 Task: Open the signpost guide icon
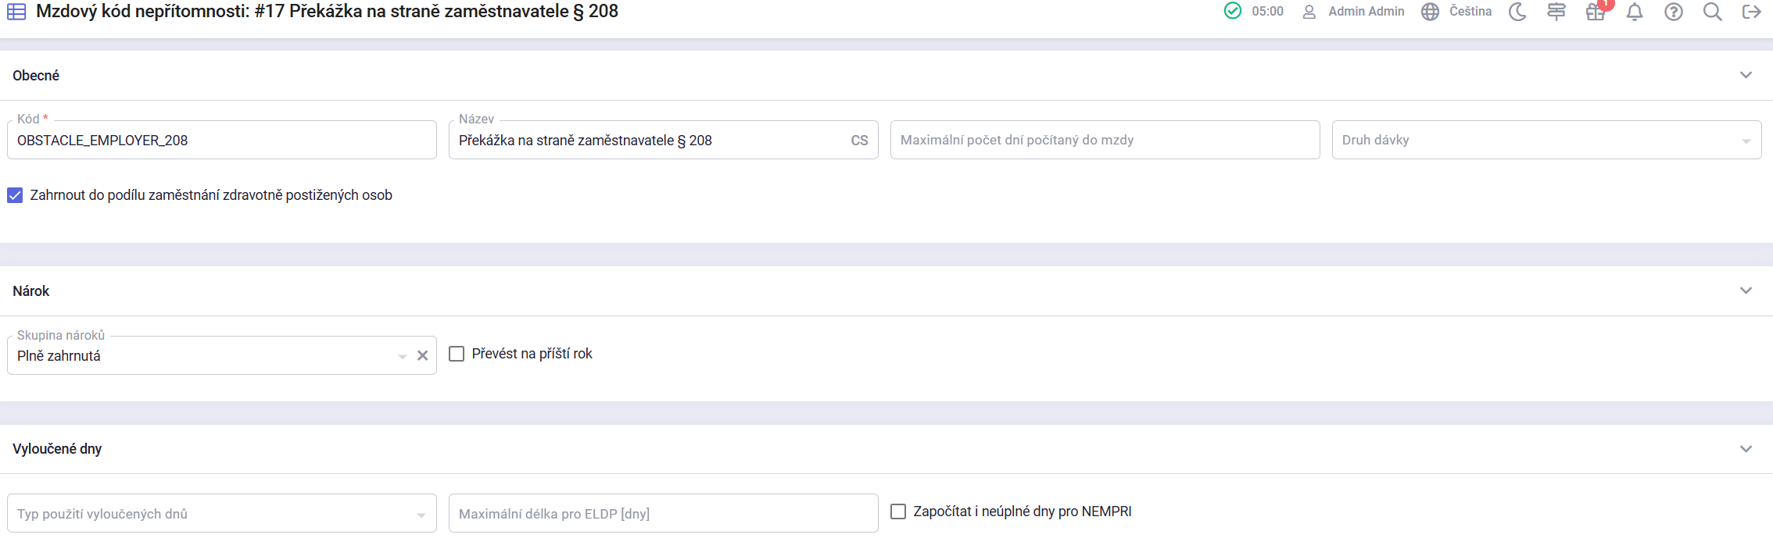[1556, 12]
